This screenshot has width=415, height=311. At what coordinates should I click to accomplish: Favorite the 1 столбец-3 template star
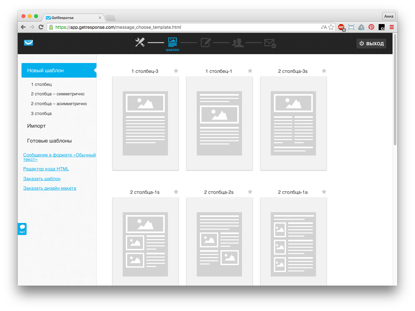(176, 71)
